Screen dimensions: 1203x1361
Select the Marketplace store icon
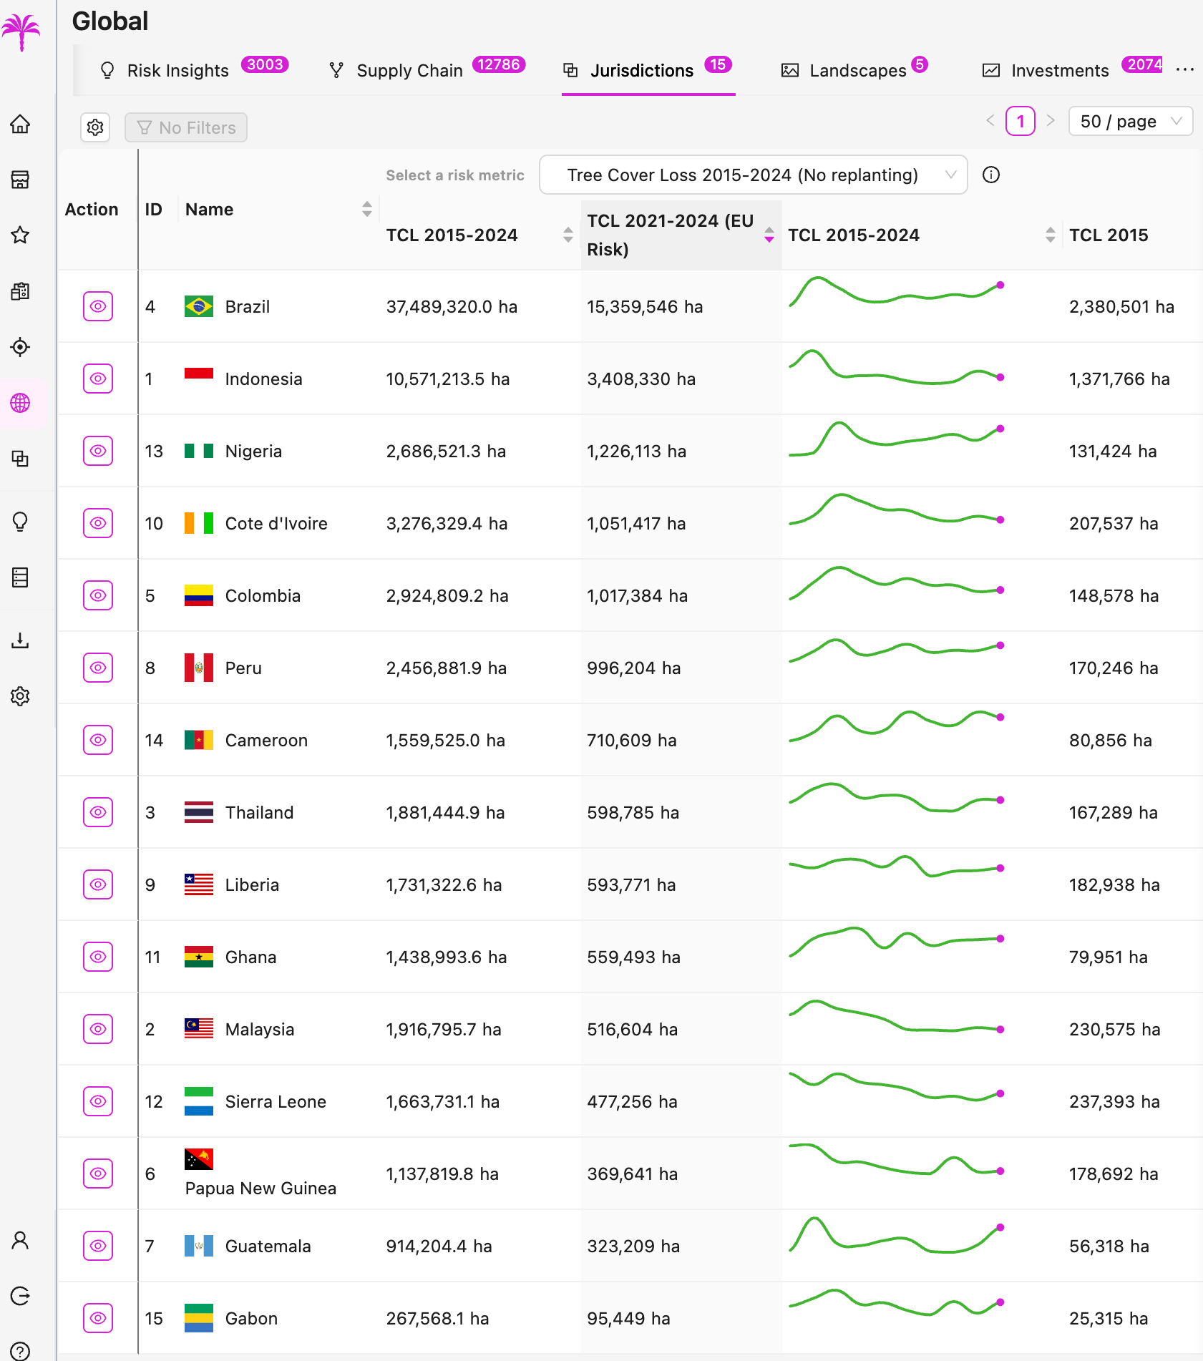tap(21, 180)
